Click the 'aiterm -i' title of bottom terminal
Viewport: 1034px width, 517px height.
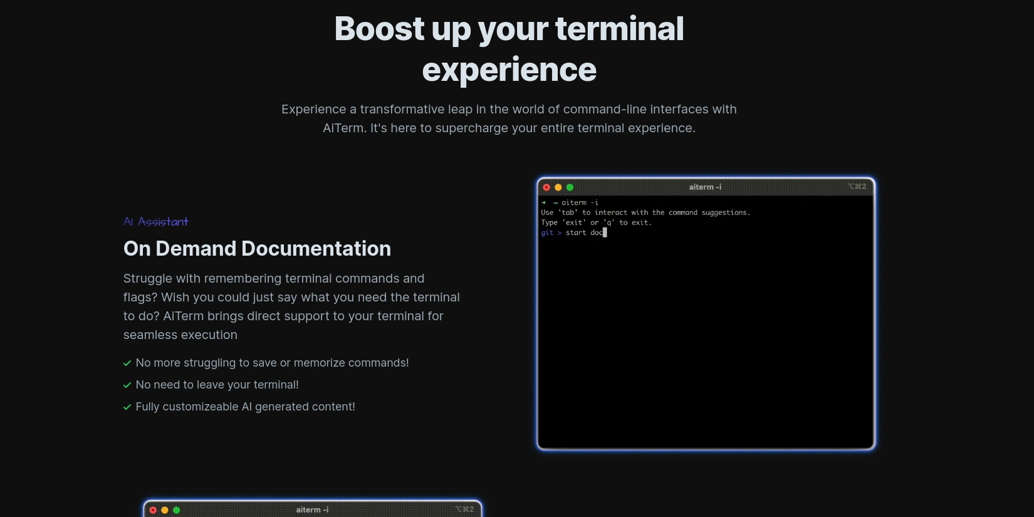click(x=312, y=509)
